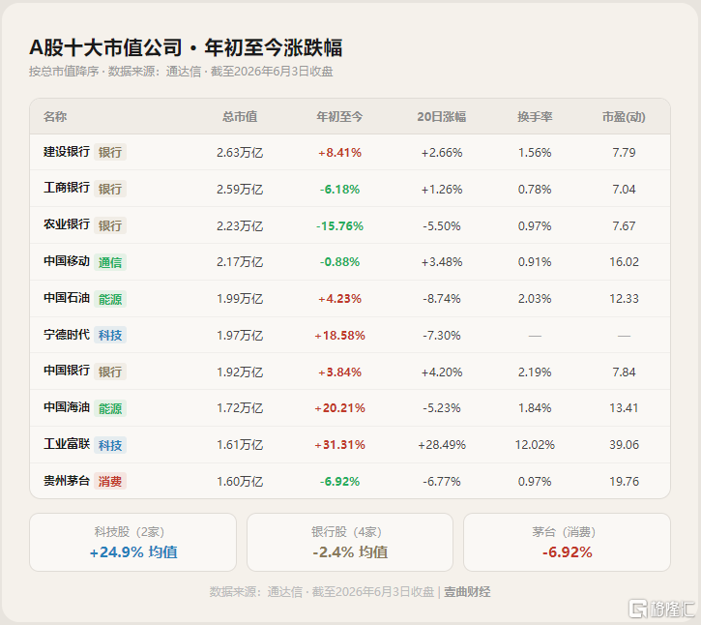Select the 农业银行 row name
The image size is (701, 625).
67,224
